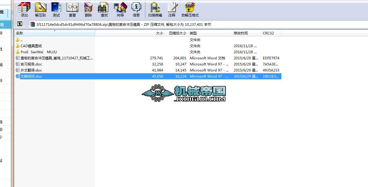Click the 自解压格式 (SFX) toolbar icon
This screenshot has height=187, width=368.
click(x=190, y=7)
